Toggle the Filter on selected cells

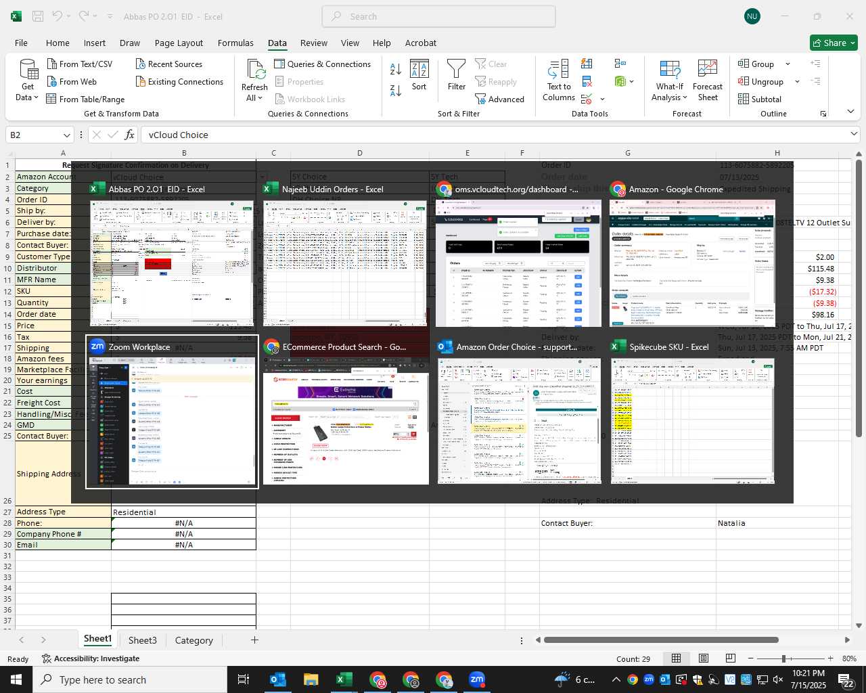coord(457,75)
